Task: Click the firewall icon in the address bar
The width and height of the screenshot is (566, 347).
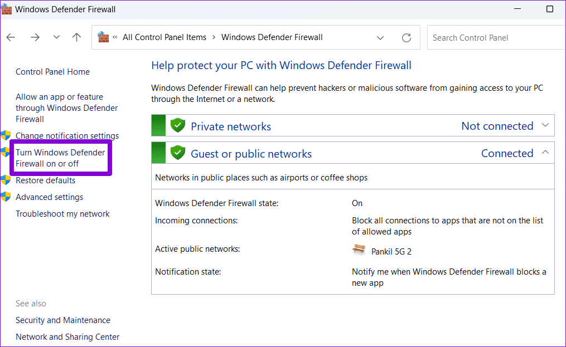Action: click(x=103, y=37)
